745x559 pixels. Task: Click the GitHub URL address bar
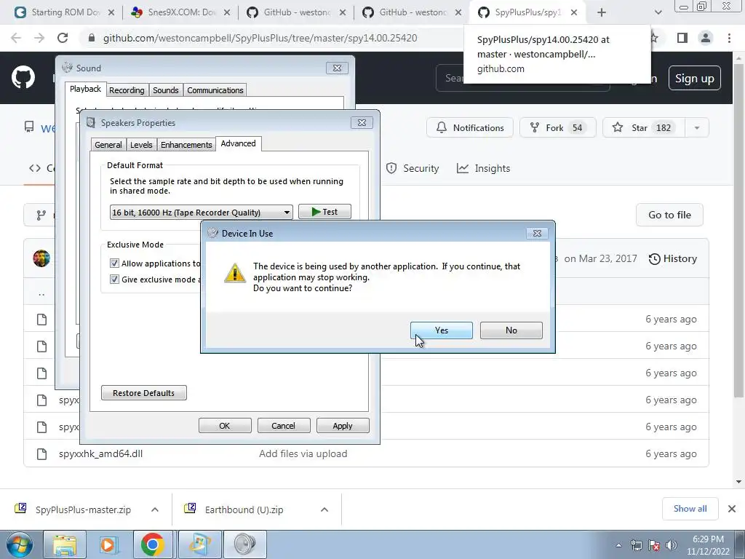pos(260,38)
